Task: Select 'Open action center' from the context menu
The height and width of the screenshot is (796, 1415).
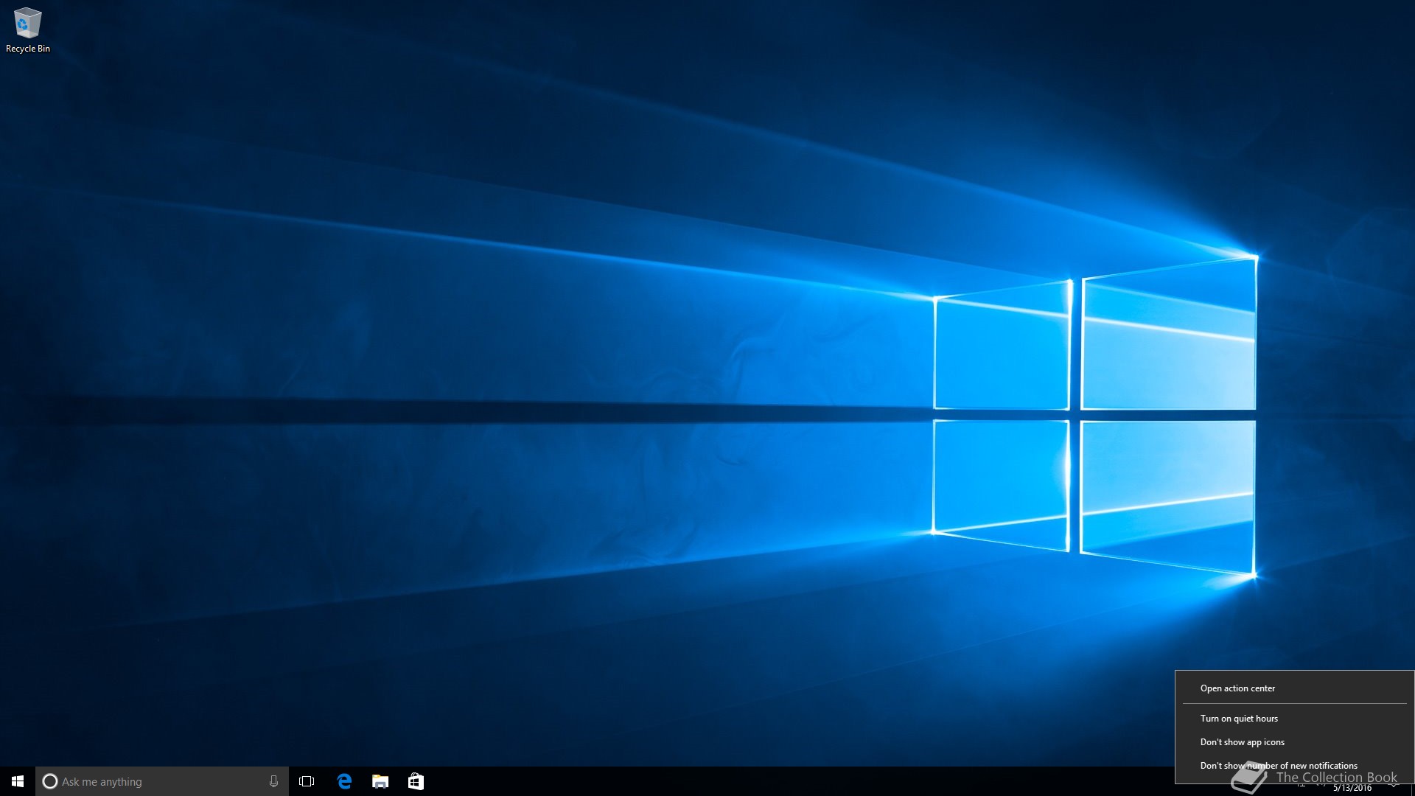Action: tap(1295, 688)
